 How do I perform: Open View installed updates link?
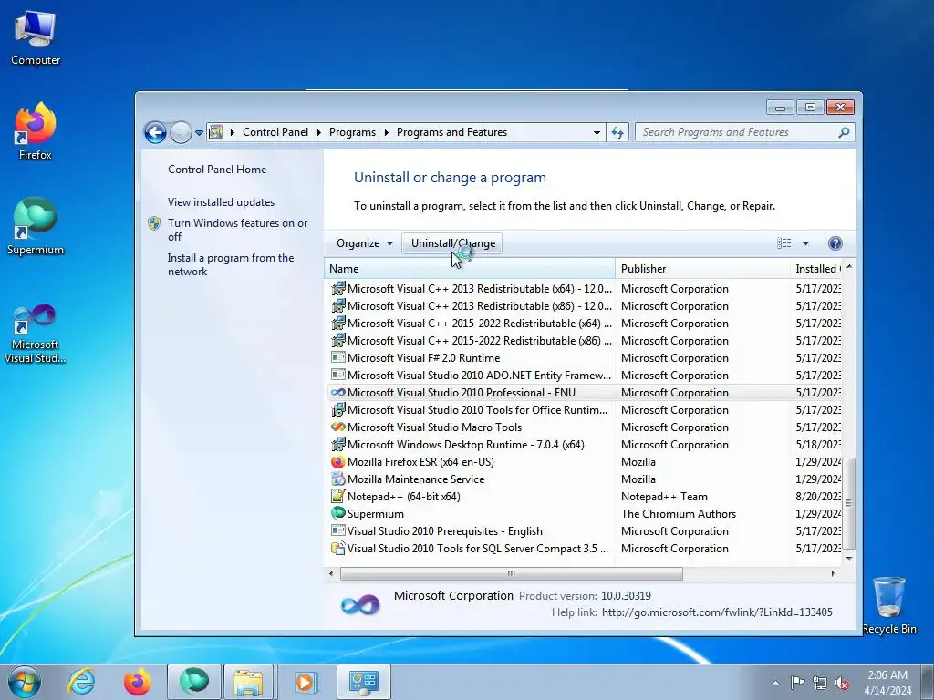tap(221, 201)
